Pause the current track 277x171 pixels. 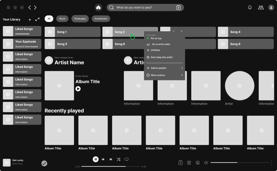tap(96, 159)
